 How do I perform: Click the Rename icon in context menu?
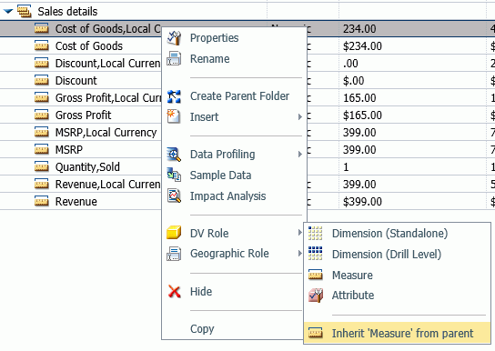tap(174, 59)
